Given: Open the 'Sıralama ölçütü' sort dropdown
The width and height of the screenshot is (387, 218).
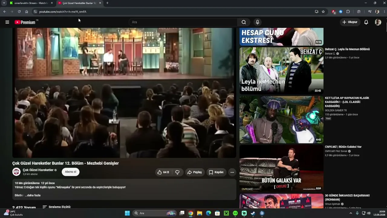Looking at the screenshot, I should [57, 207].
